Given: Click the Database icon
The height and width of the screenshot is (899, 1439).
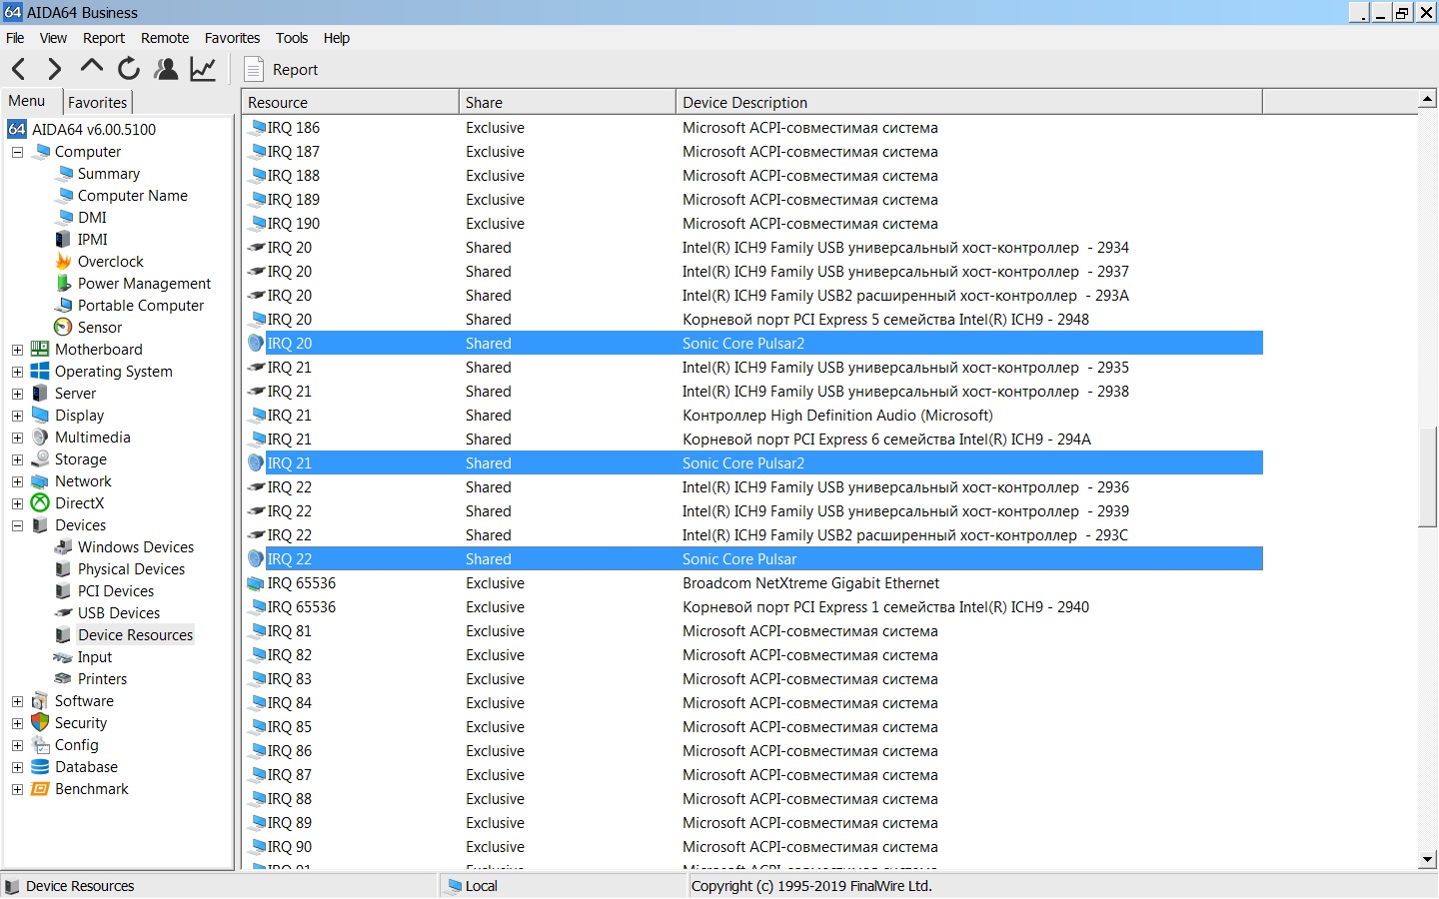Looking at the screenshot, I should point(40,767).
